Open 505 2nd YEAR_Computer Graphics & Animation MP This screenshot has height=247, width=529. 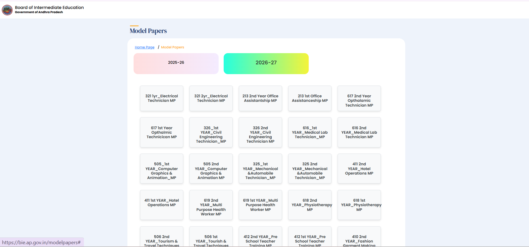click(211, 169)
